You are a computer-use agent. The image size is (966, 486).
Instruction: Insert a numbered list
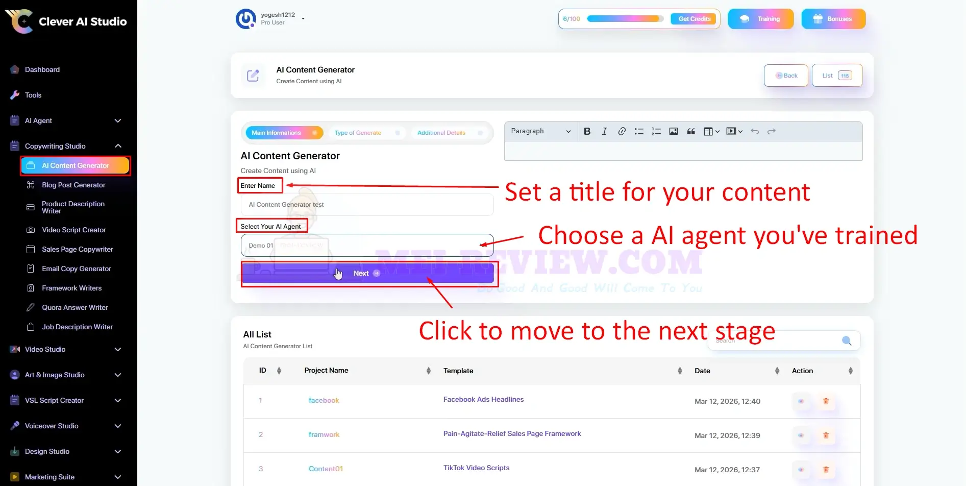point(656,131)
